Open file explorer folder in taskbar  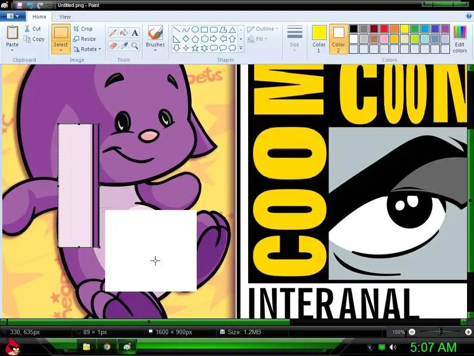point(87,347)
